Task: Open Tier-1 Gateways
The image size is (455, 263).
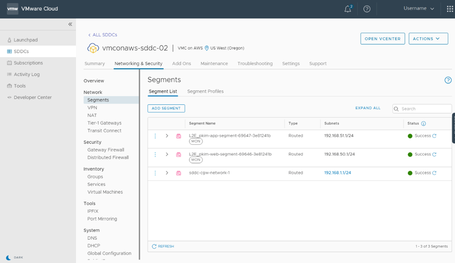Action: tap(105, 123)
